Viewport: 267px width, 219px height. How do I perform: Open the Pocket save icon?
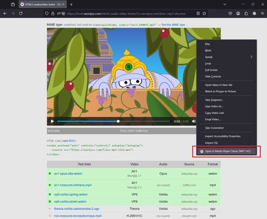(230, 13)
